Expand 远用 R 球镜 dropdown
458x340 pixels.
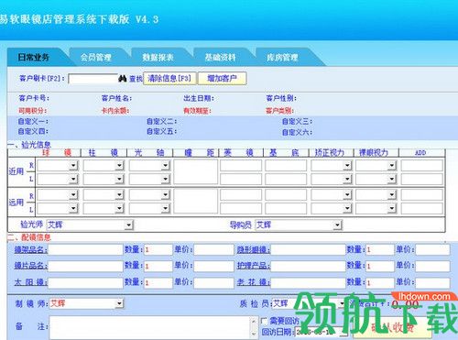[73, 195]
